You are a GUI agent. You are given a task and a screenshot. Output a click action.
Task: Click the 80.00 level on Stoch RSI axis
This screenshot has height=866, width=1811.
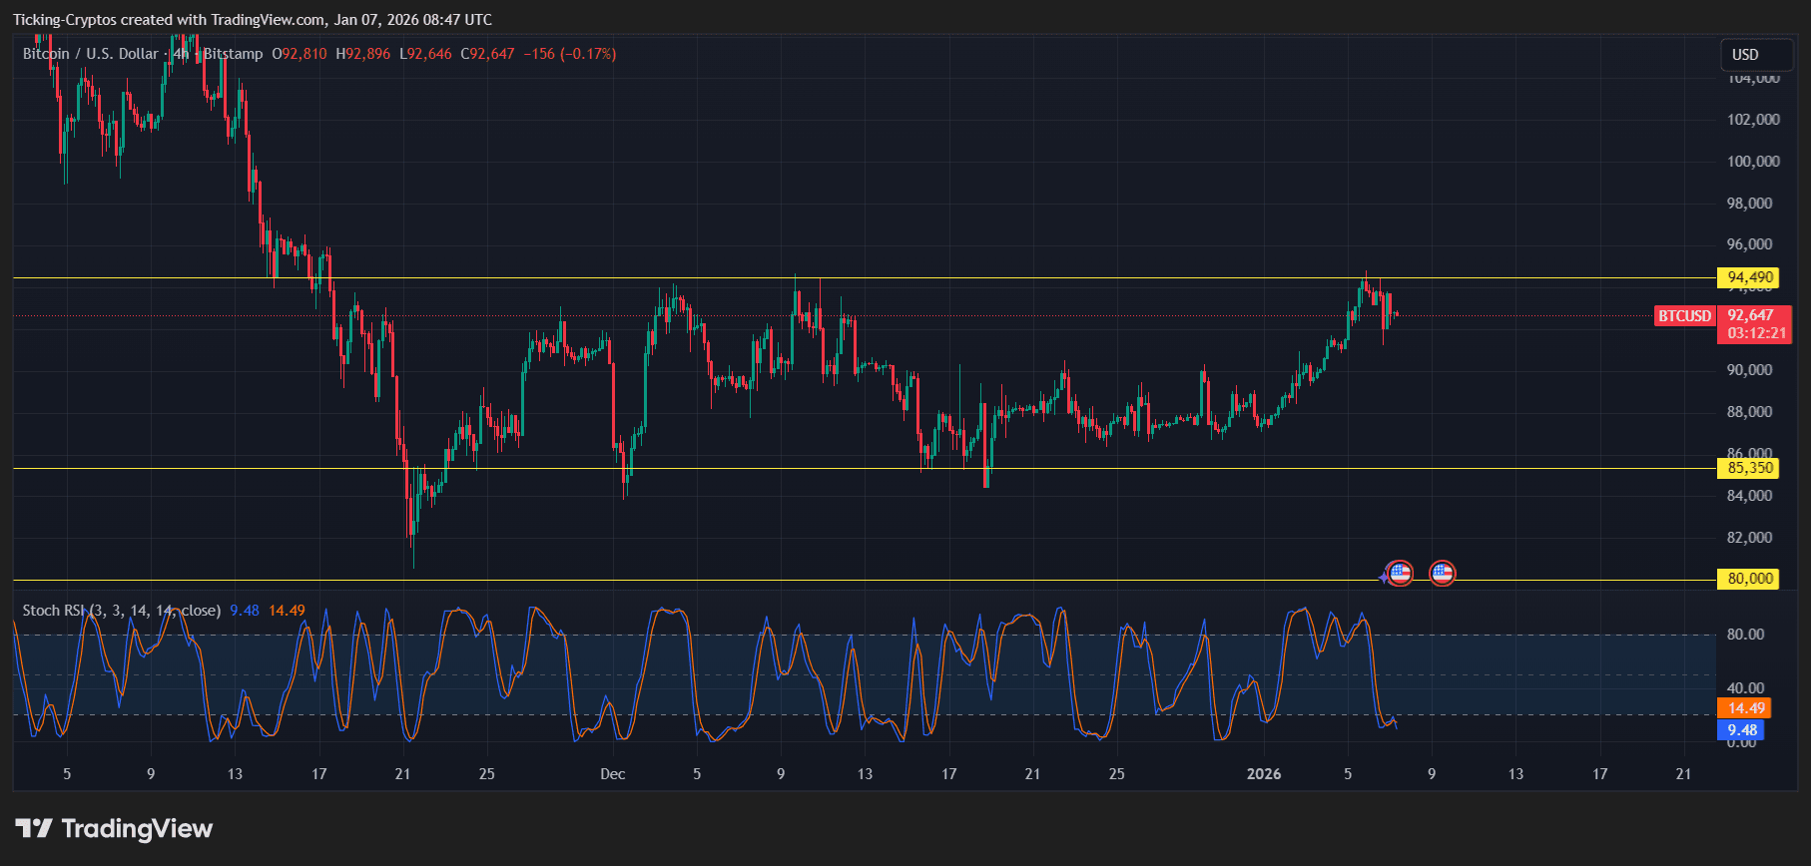click(1745, 635)
